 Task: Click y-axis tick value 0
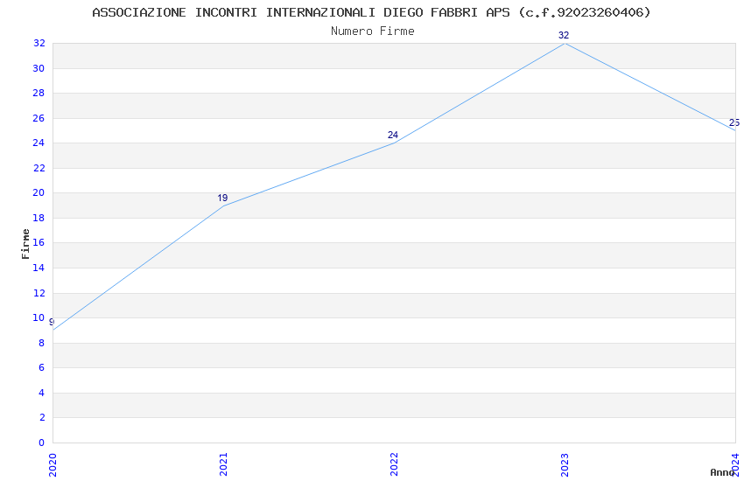pos(42,443)
